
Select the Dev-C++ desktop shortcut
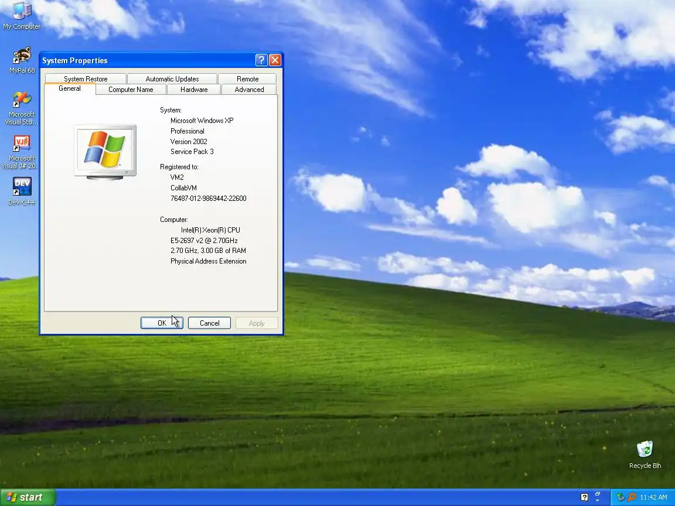[x=22, y=192]
